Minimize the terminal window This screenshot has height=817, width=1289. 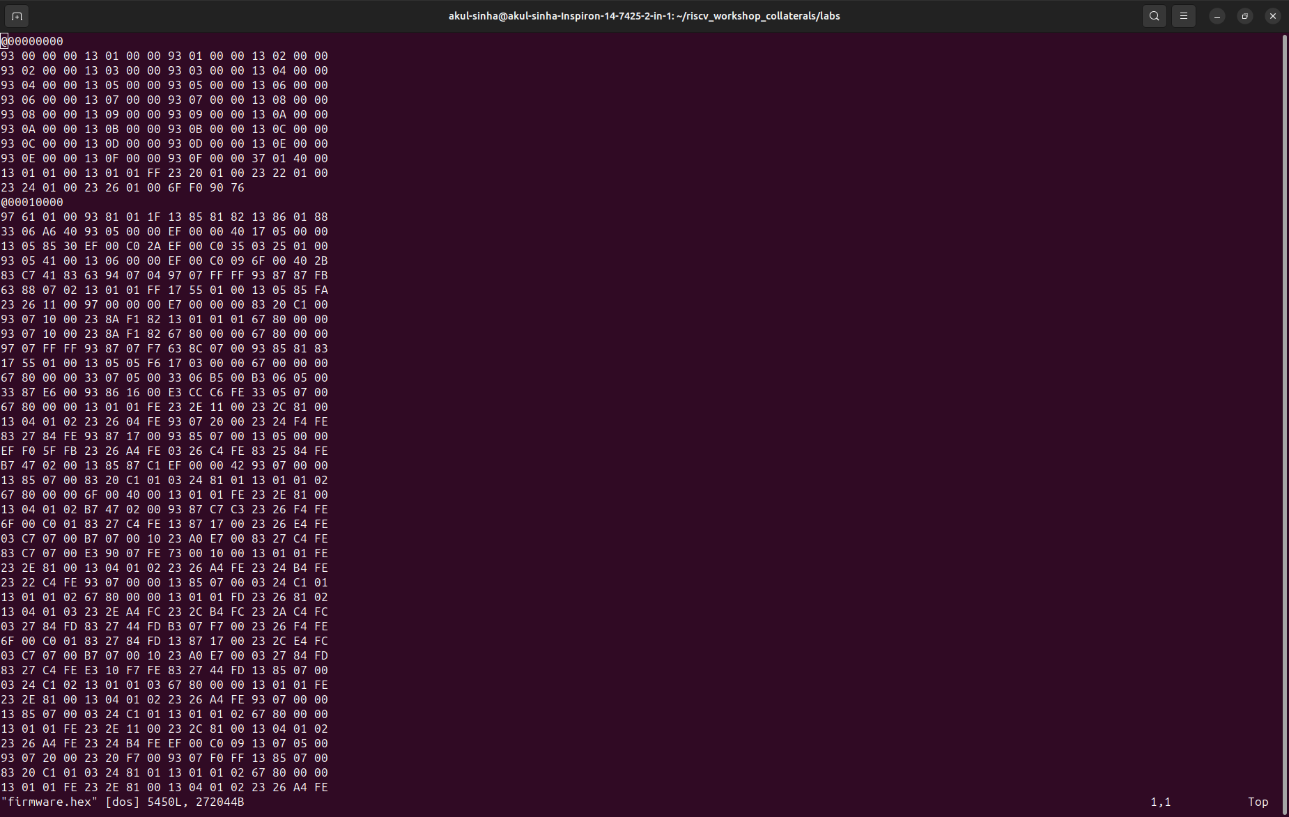tap(1217, 15)
